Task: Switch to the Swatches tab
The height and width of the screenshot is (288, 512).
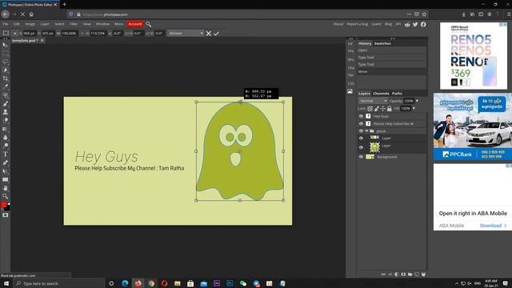Action: coord(382,43)
